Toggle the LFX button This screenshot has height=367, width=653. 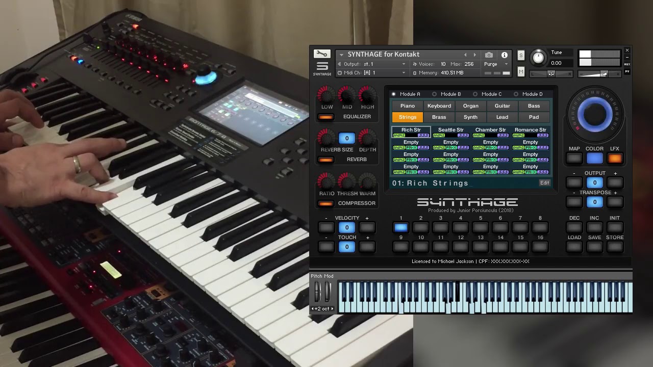tap(615, 159)
